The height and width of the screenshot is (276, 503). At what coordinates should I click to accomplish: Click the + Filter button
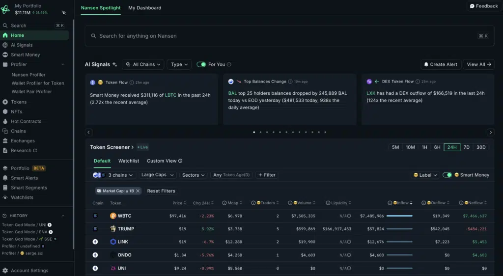pos(267,175)
